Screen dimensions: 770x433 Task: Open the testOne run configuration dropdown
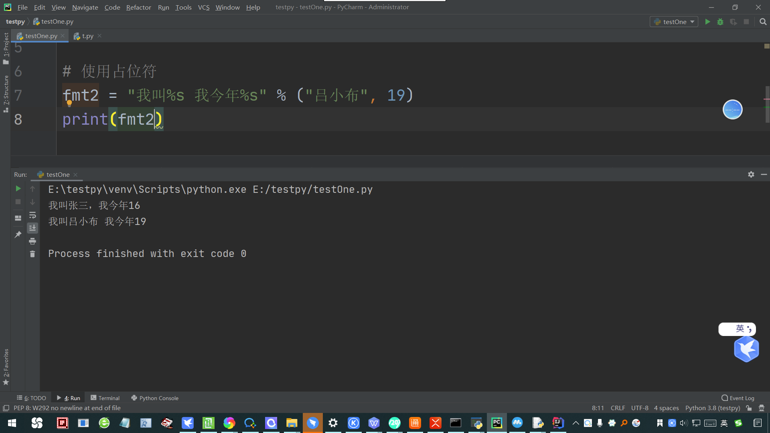click(674, 22)
